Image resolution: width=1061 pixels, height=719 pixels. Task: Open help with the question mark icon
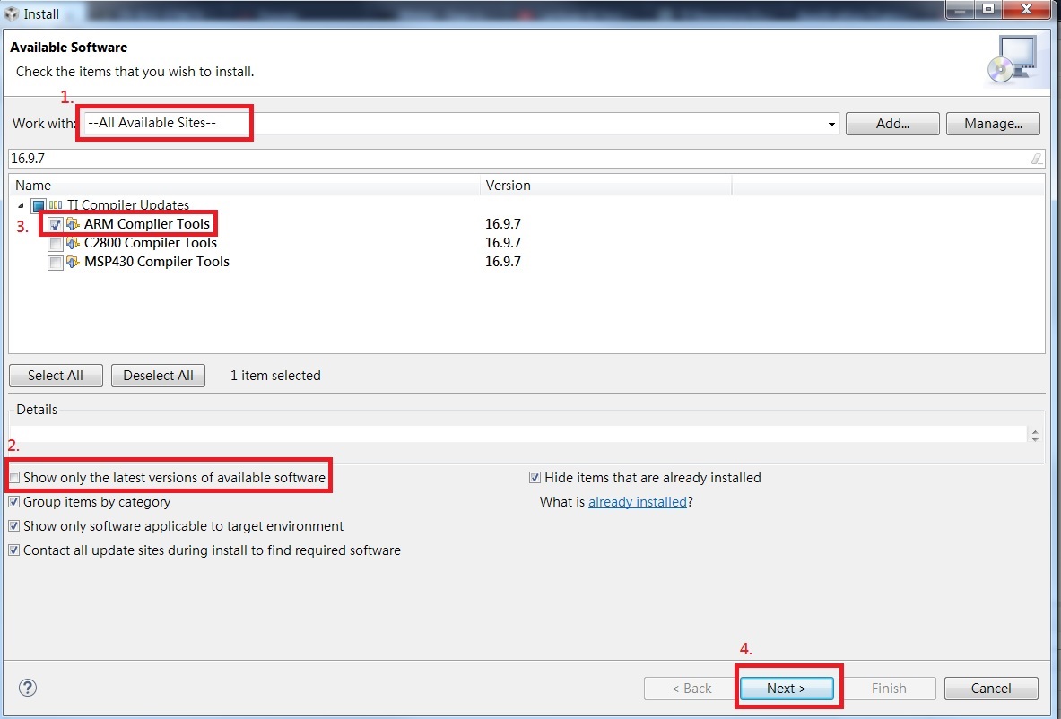[28, 688]
